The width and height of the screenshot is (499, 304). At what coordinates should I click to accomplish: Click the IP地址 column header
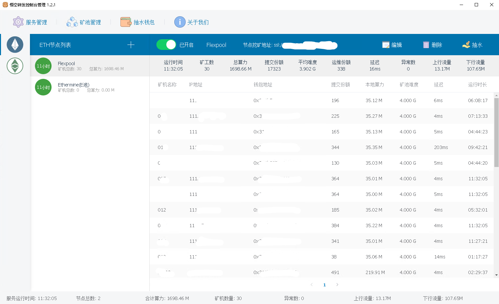pyautogui.click(x=196, y=85)
